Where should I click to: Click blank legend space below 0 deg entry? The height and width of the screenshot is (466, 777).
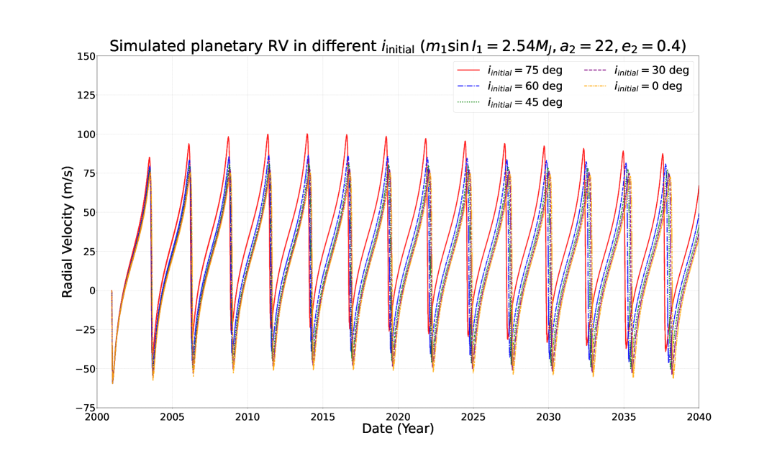pyautogui.click(x=633, y=103)
